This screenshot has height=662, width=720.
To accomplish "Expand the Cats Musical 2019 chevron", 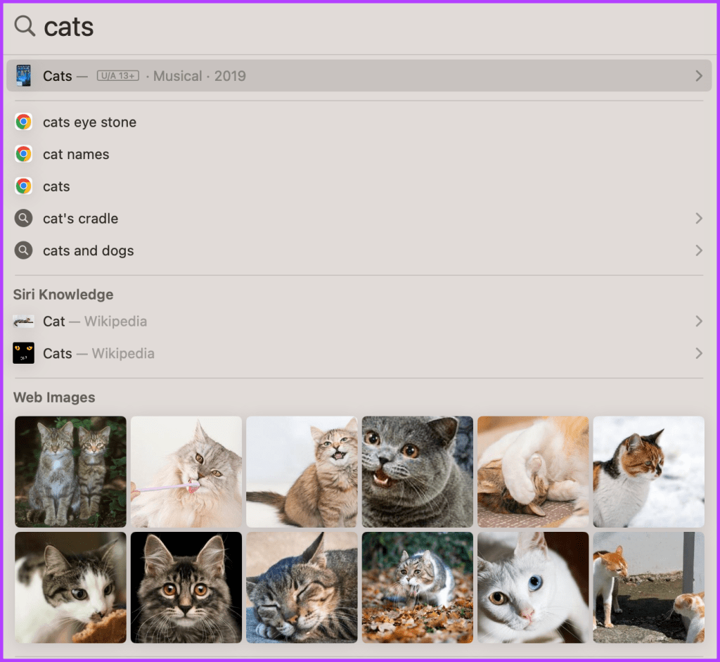I will pyautogui.click(x=699, y=76).
